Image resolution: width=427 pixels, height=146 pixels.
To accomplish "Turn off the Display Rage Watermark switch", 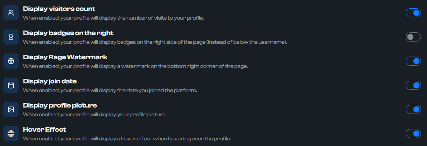I will click(x=413, y=61).
